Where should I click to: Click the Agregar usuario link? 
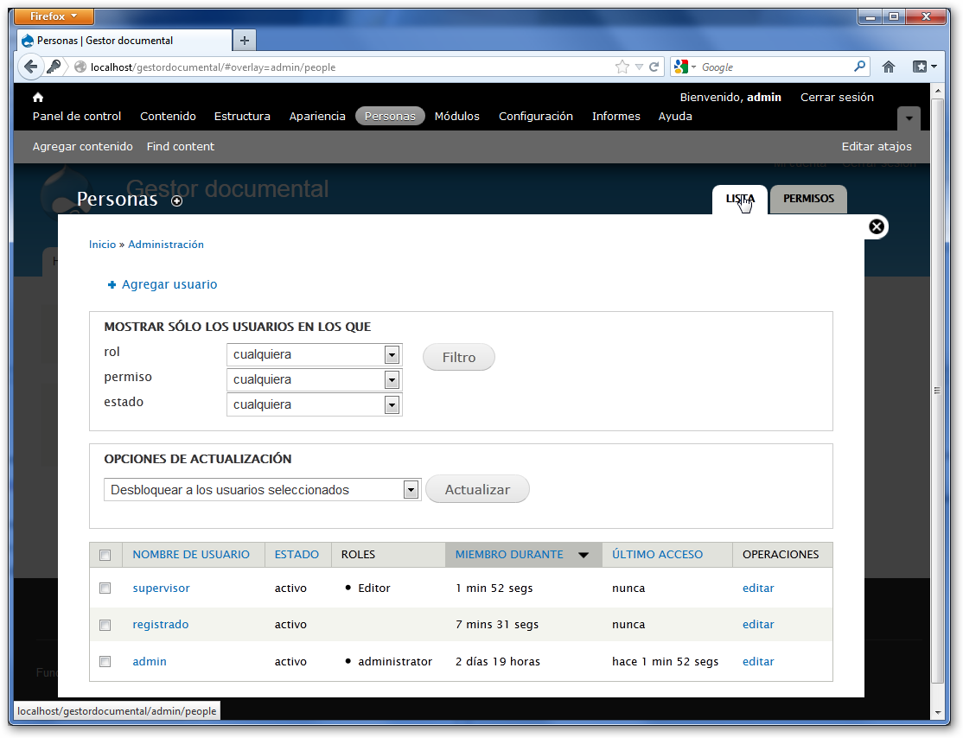[x=169, y=284]
